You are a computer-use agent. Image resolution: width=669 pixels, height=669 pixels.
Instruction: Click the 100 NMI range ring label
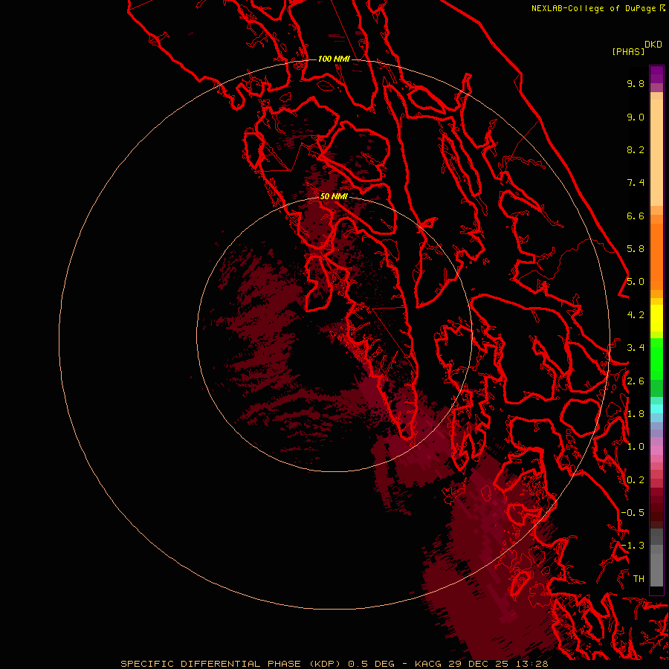click(x=334, y=59)
